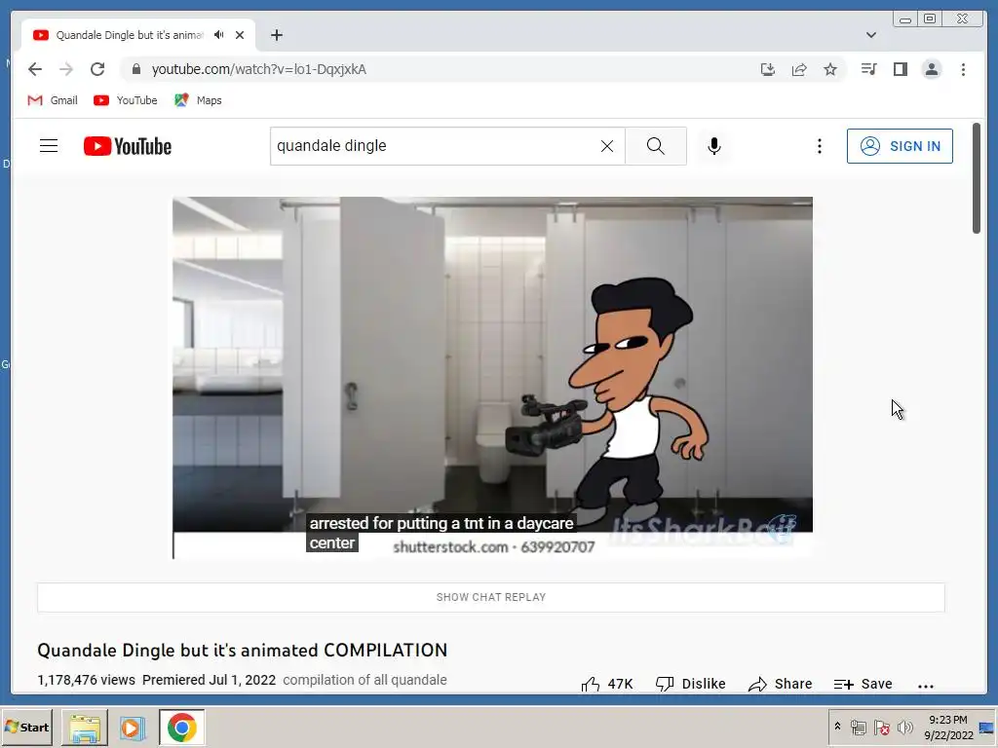This screenshot has height=748, width=998.
Task: Open the Gmail bookmark
Action: 53,100
